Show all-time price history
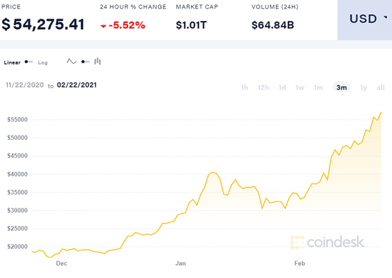The height and width of the screenshot is (278, 392). point(380,87)
